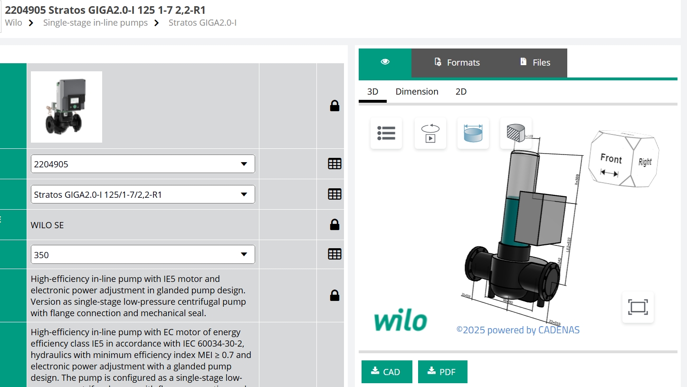Screen dimensions: 687x387
Task: Click the cylinder measurement tool icon
Action: click(473, 133)
